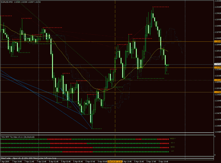Click the 8 Apr 19:45 time label
The width and height of the screenshot is (221, 163).
(163, 162)
